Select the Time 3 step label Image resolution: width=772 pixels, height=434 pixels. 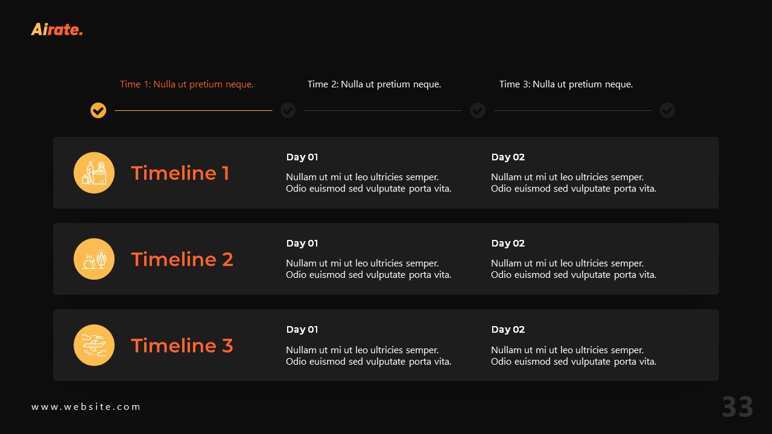[x=566, y=84]
